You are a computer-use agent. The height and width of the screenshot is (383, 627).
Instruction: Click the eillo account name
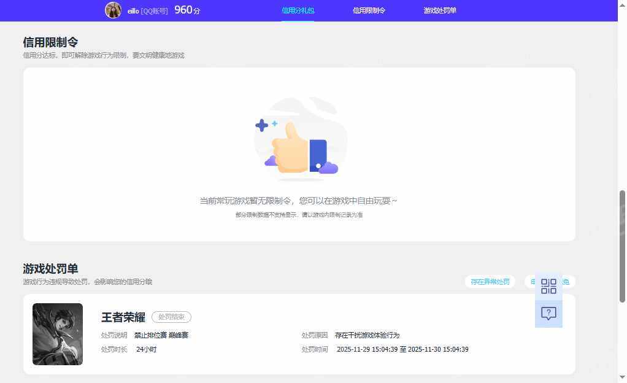133,11
